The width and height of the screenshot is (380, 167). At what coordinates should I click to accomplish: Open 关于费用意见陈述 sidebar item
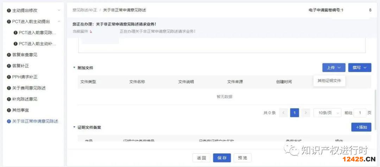point(29,88)
